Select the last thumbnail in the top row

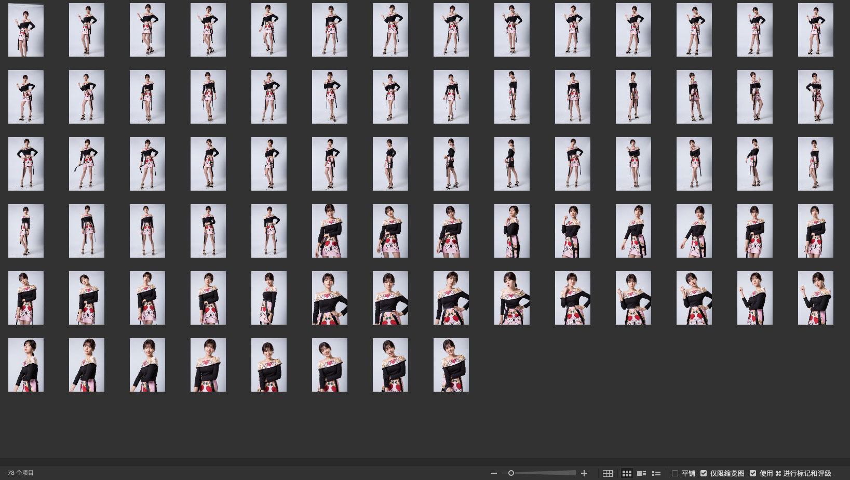click(x=815, y=30)
